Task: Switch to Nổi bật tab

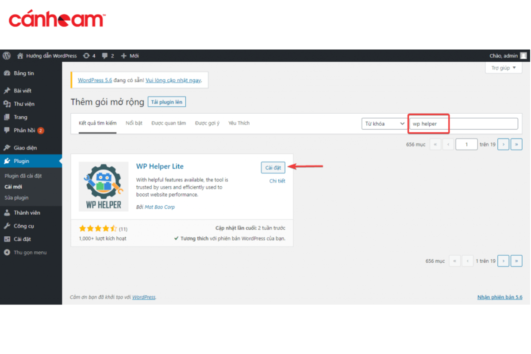Action: [134, 123]
